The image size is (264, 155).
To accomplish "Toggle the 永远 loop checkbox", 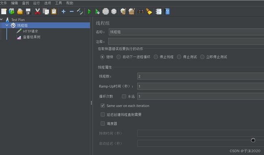I will point(124,96).
